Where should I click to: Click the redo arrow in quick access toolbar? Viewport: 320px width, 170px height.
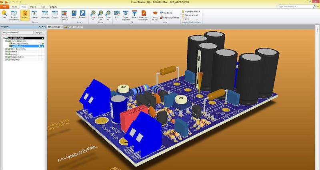point(18,2)
